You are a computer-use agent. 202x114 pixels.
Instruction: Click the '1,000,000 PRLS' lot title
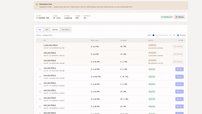pos(50,45)
